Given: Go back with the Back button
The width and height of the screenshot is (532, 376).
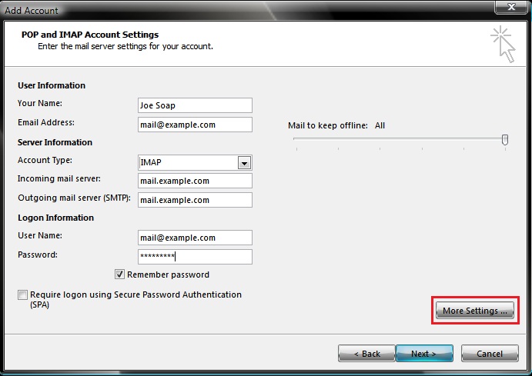Looking at the screenshot, I should [x=366, y=354].
